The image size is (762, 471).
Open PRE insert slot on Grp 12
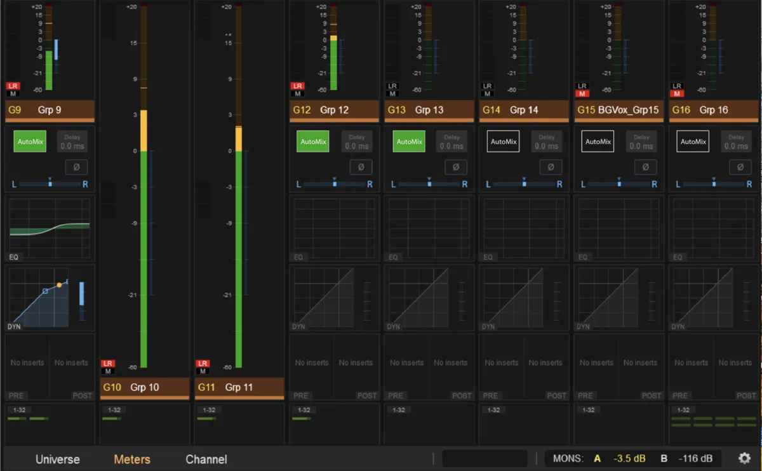point(312,368)
